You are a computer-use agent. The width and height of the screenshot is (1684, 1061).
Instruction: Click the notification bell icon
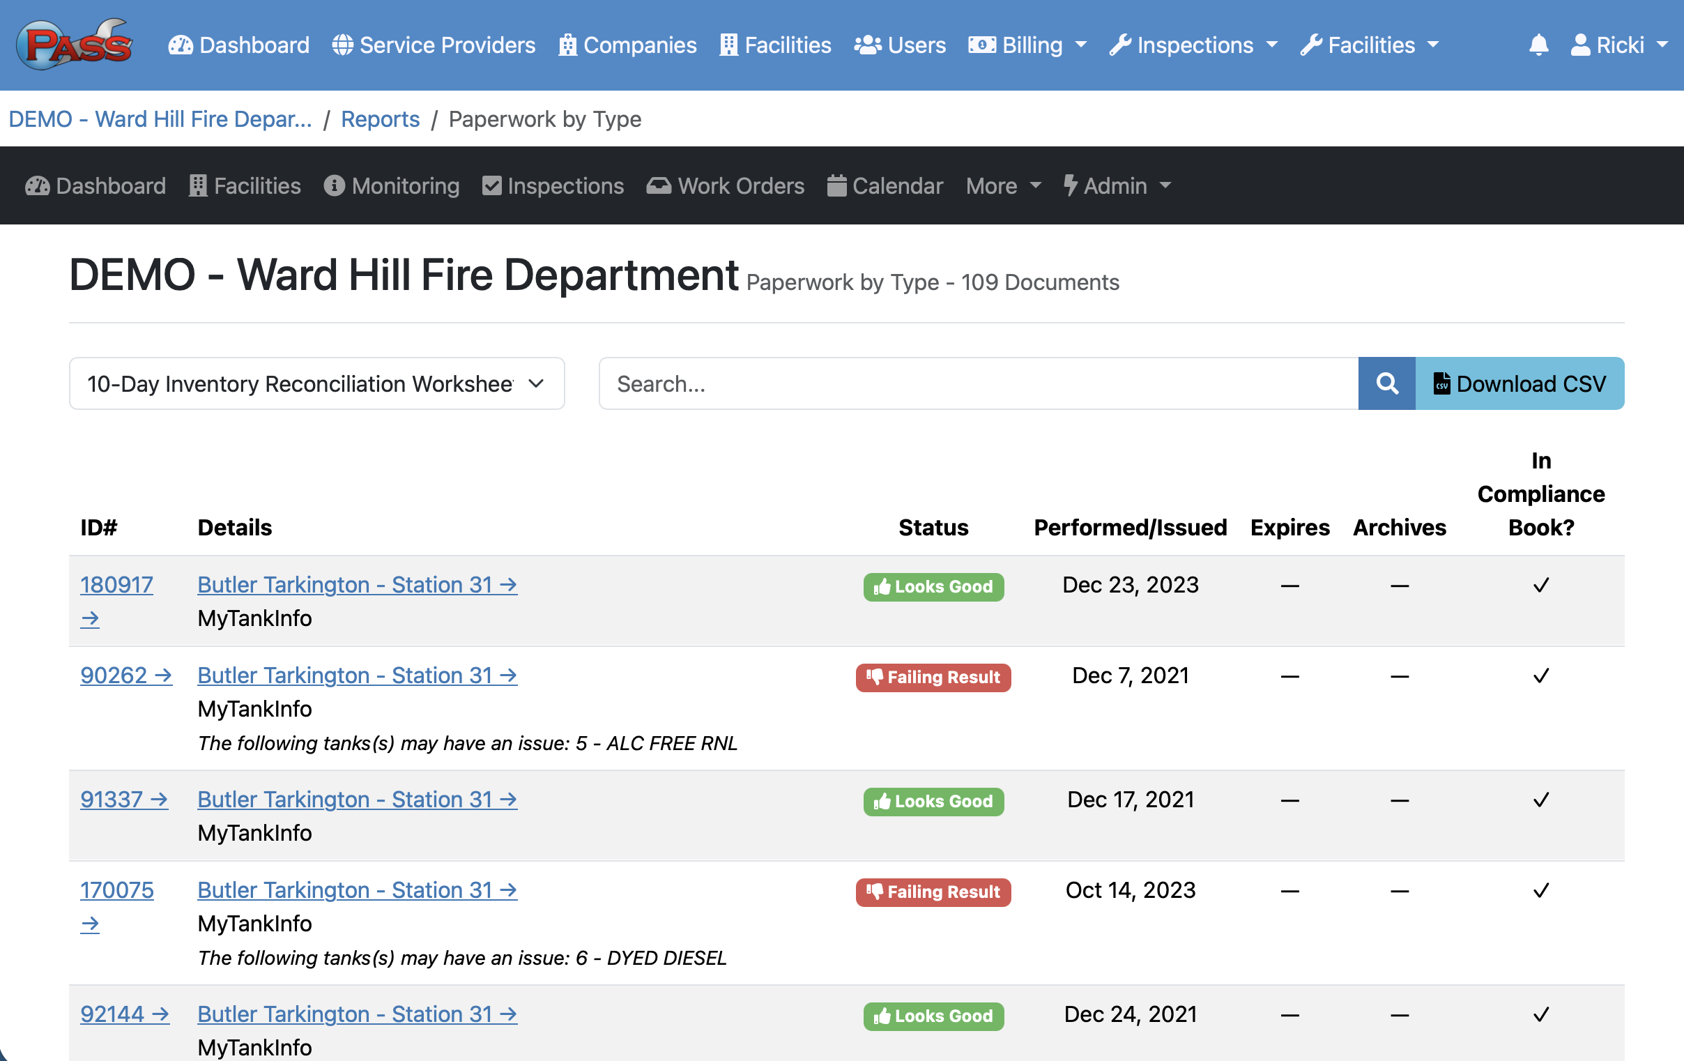point(1538,45)
